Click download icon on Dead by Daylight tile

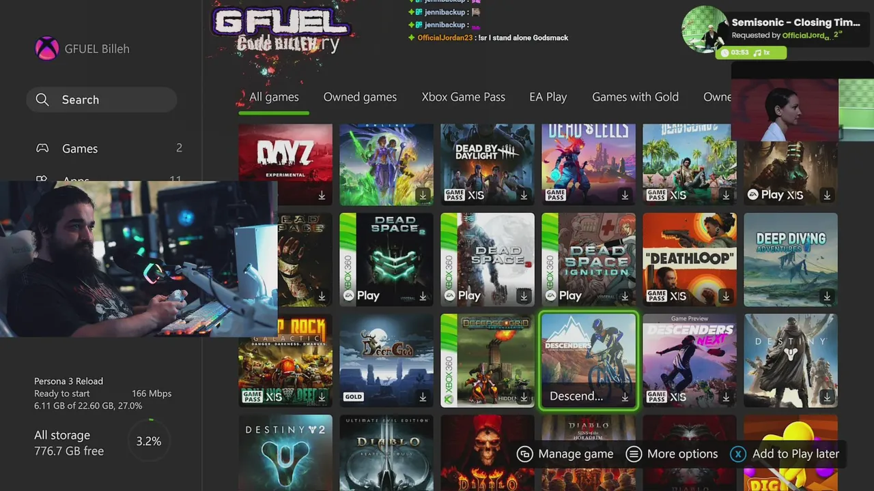point(524,195)
